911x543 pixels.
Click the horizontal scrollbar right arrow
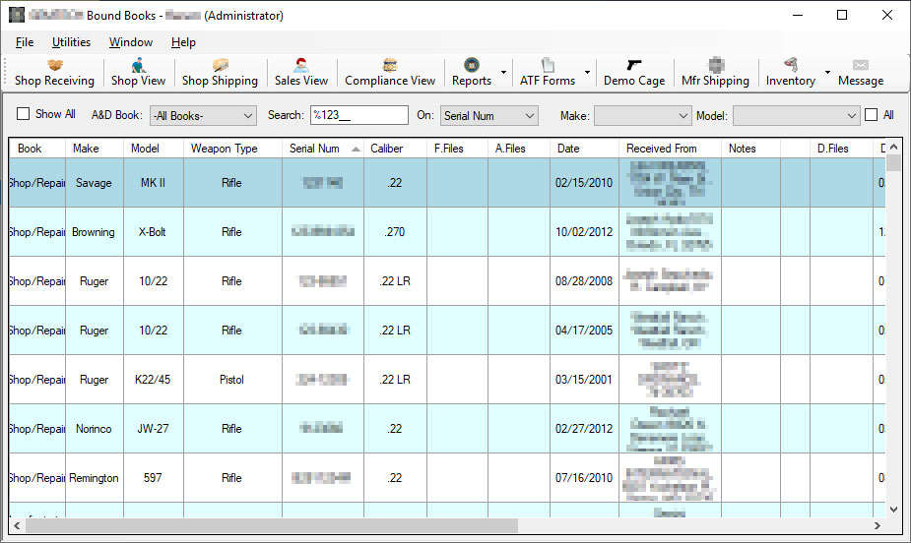[x=878, y=525]
